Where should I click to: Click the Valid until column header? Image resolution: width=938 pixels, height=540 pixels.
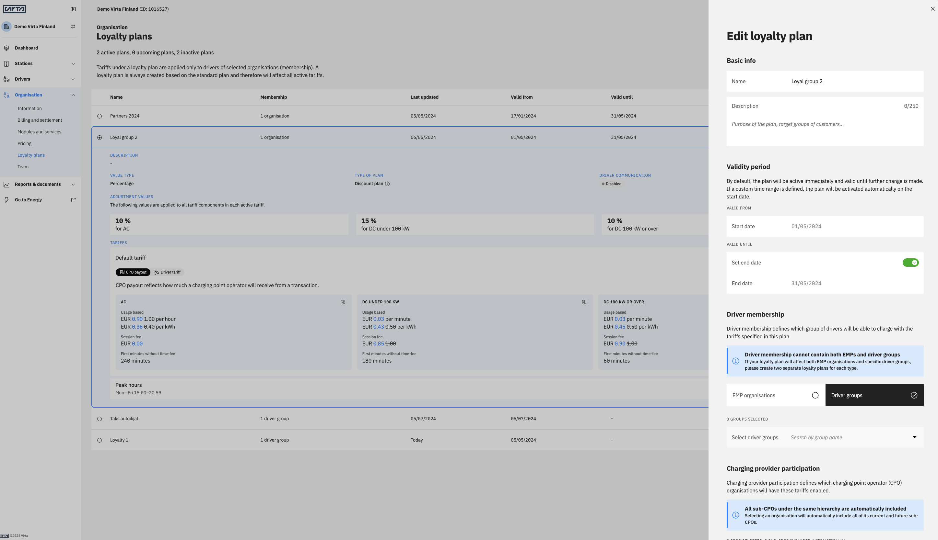[x=622, y=97]
